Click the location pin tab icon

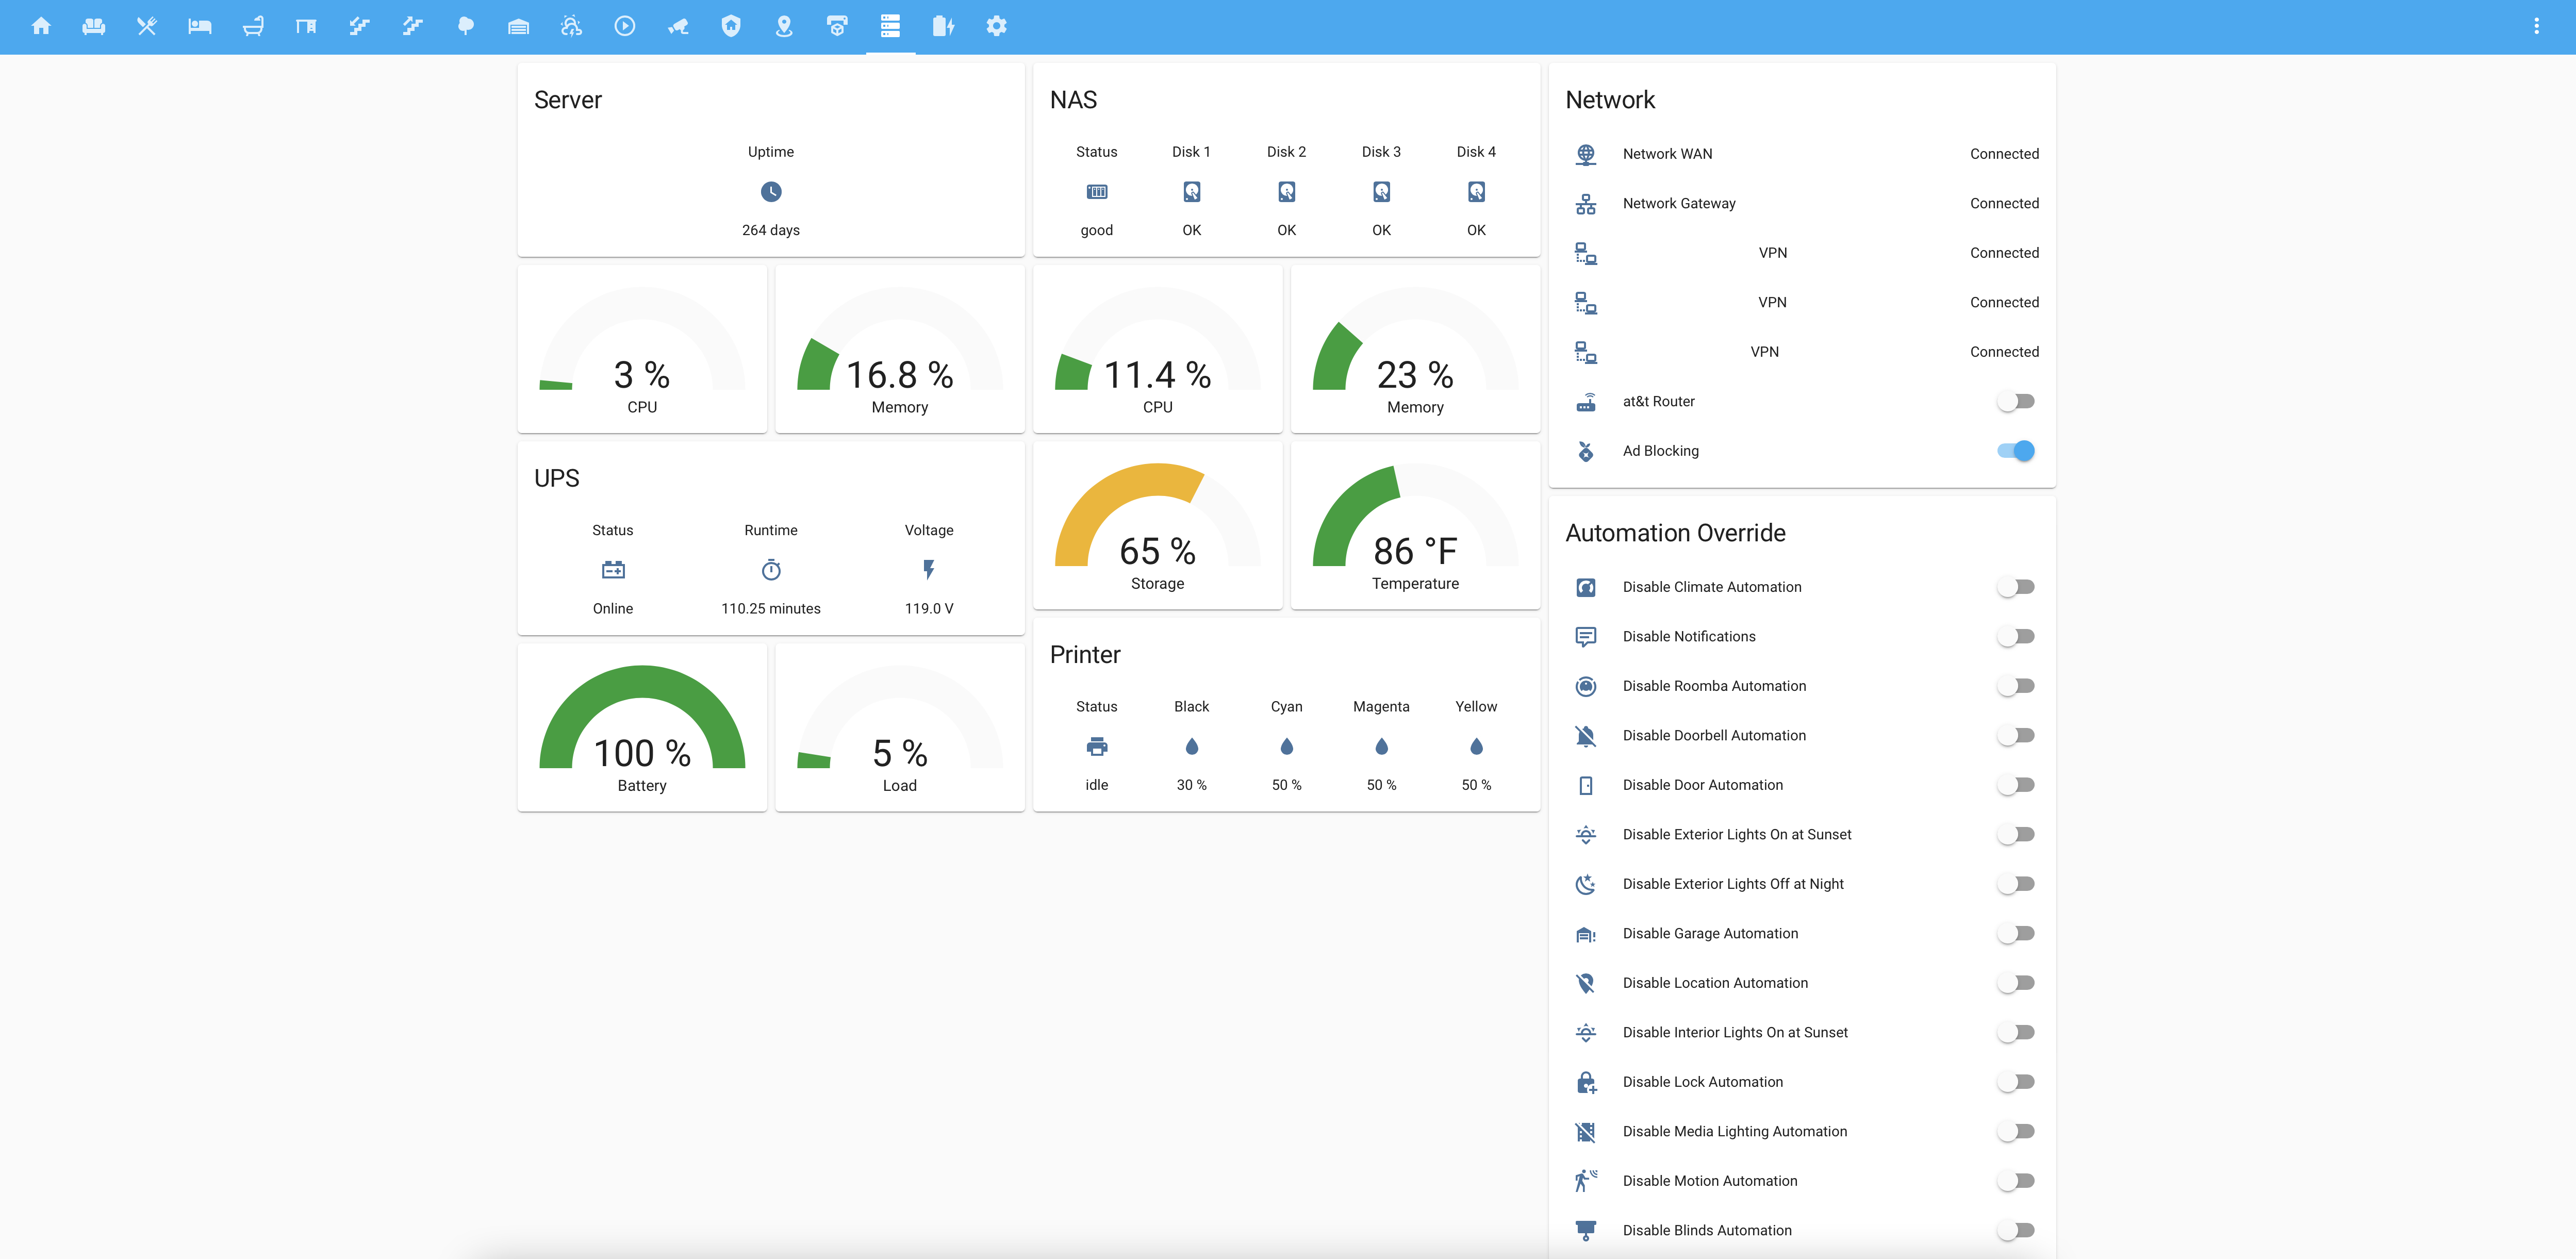[x=784, y=26]
